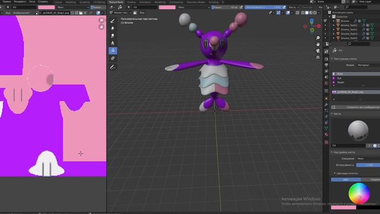380x214 pixels.
Task: Click the green Y axis on the navigation gizmo
Action: tap(312, 30)
